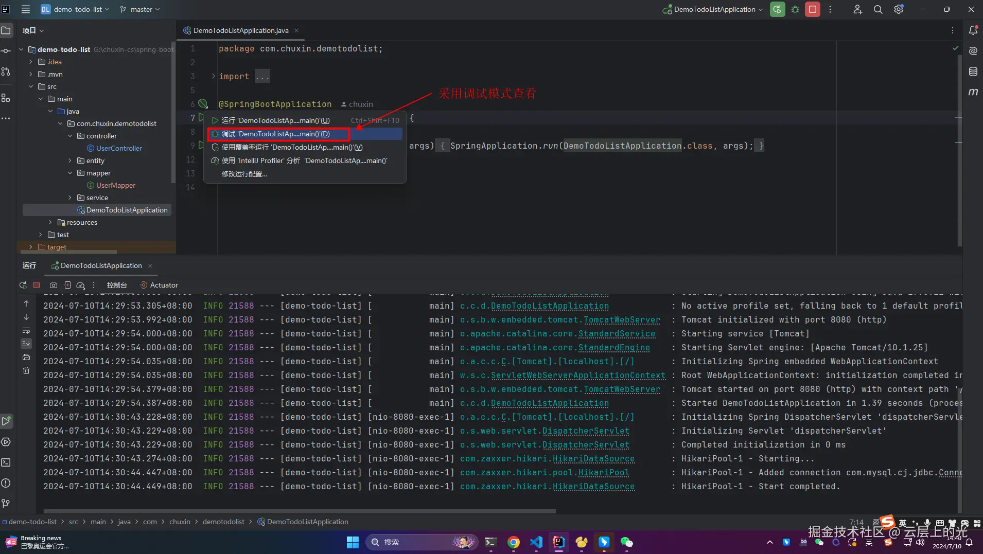The width and height of the screenshot is (983, 554).
Task: Open Google Chrome from the Windows taskbar
Action: (513, 542)
